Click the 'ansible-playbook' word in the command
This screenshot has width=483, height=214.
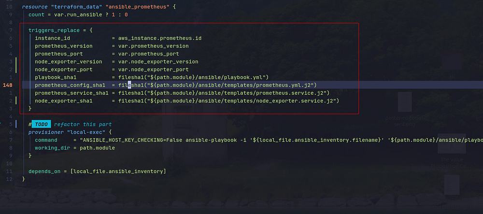click(212, 140)
